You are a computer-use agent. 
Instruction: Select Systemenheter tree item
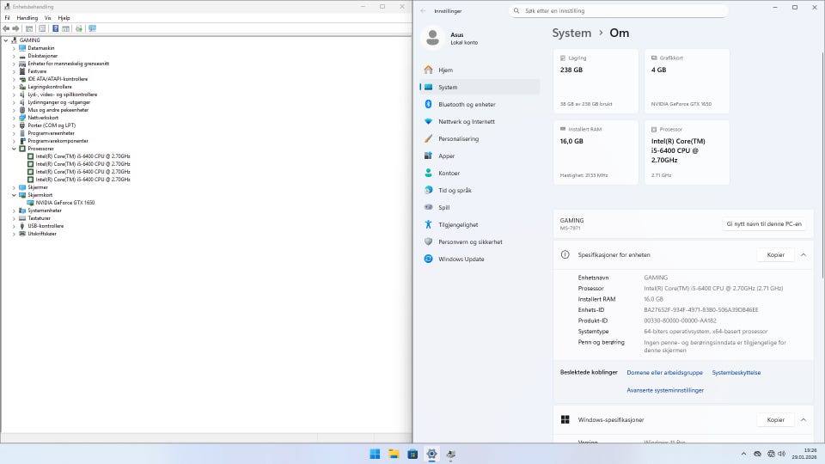pyautogui.click(x=44, y=211)
